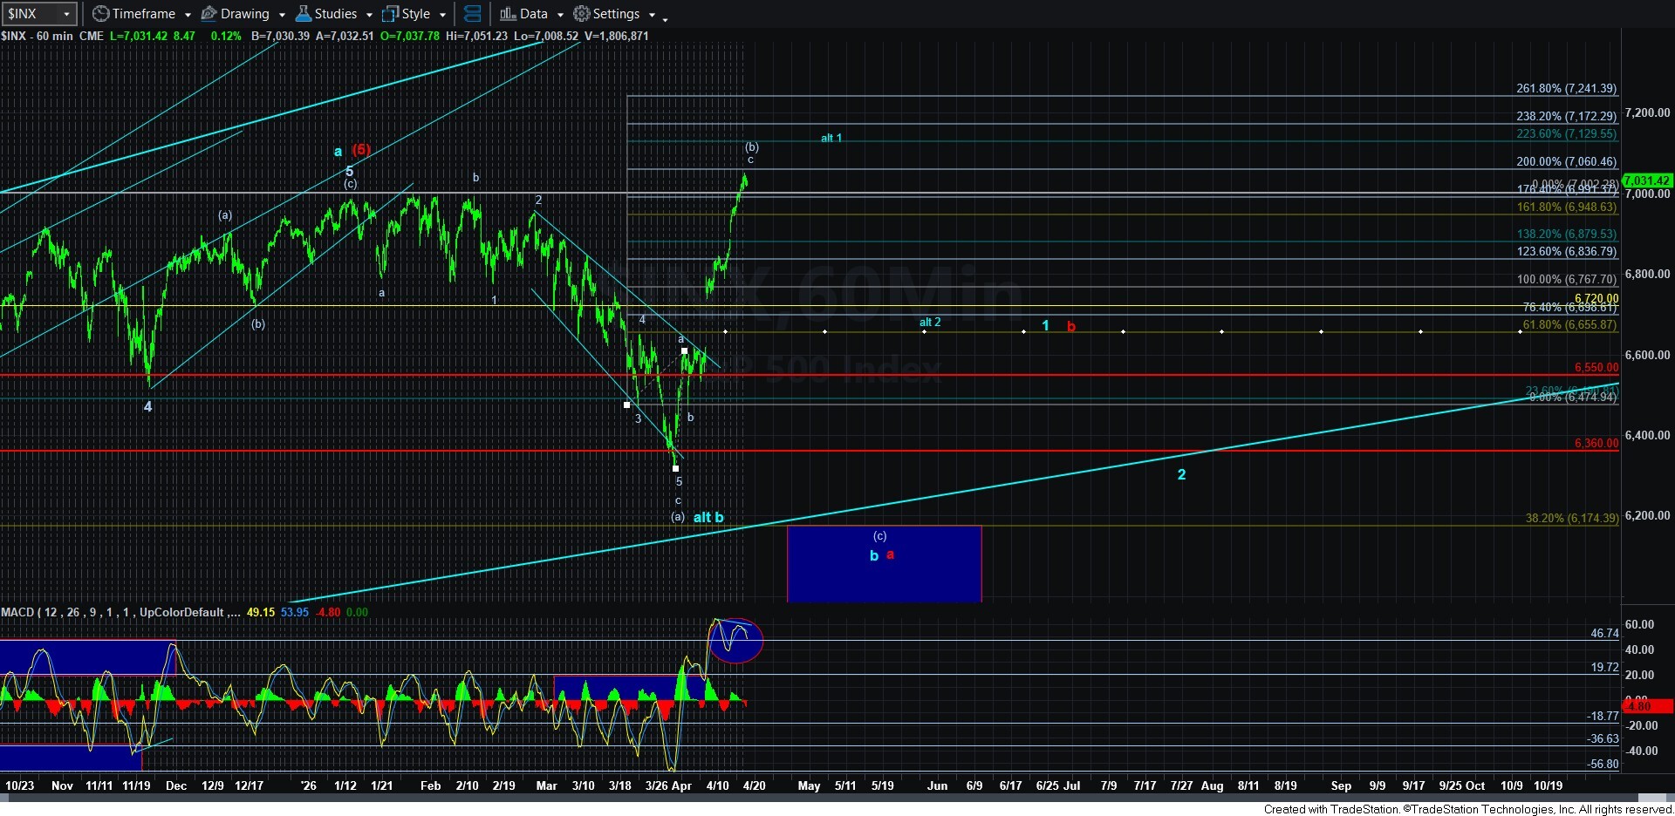Click the 7,031.42 current price marker
Viewport: 1675px width, 816px height.
[1646, 180]
